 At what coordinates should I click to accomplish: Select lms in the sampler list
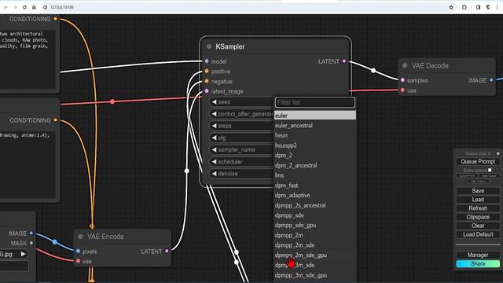point(315,175)
